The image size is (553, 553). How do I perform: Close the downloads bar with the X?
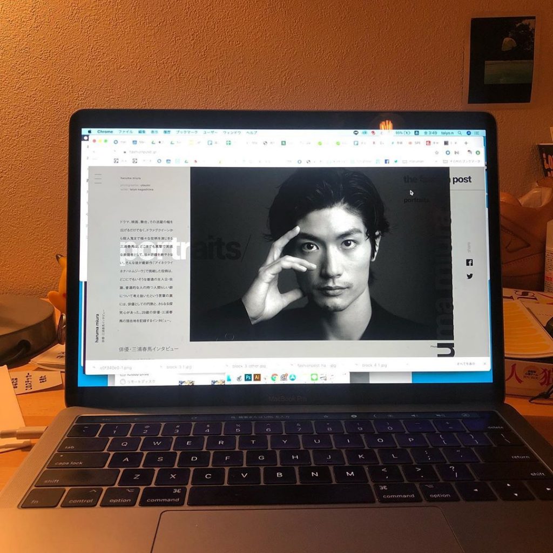[484, 364]
